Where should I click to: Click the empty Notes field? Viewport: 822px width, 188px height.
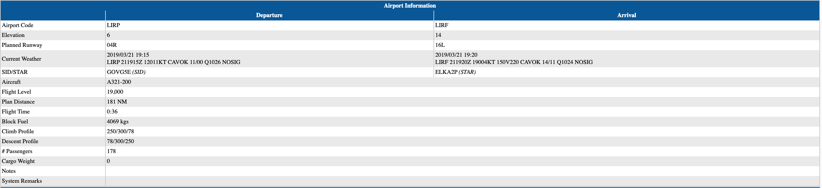[x=462, y=171]
